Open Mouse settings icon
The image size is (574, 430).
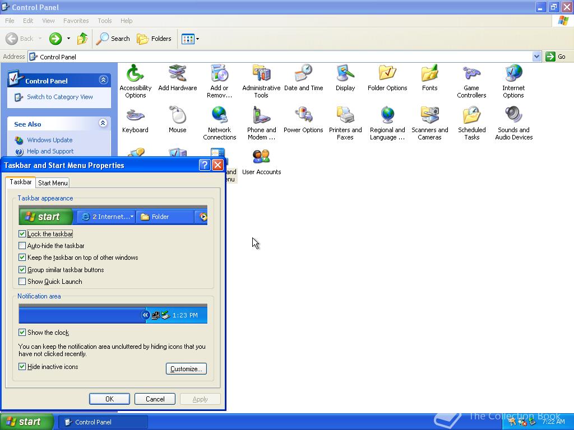pyautogui.click(x=178, y=120)
